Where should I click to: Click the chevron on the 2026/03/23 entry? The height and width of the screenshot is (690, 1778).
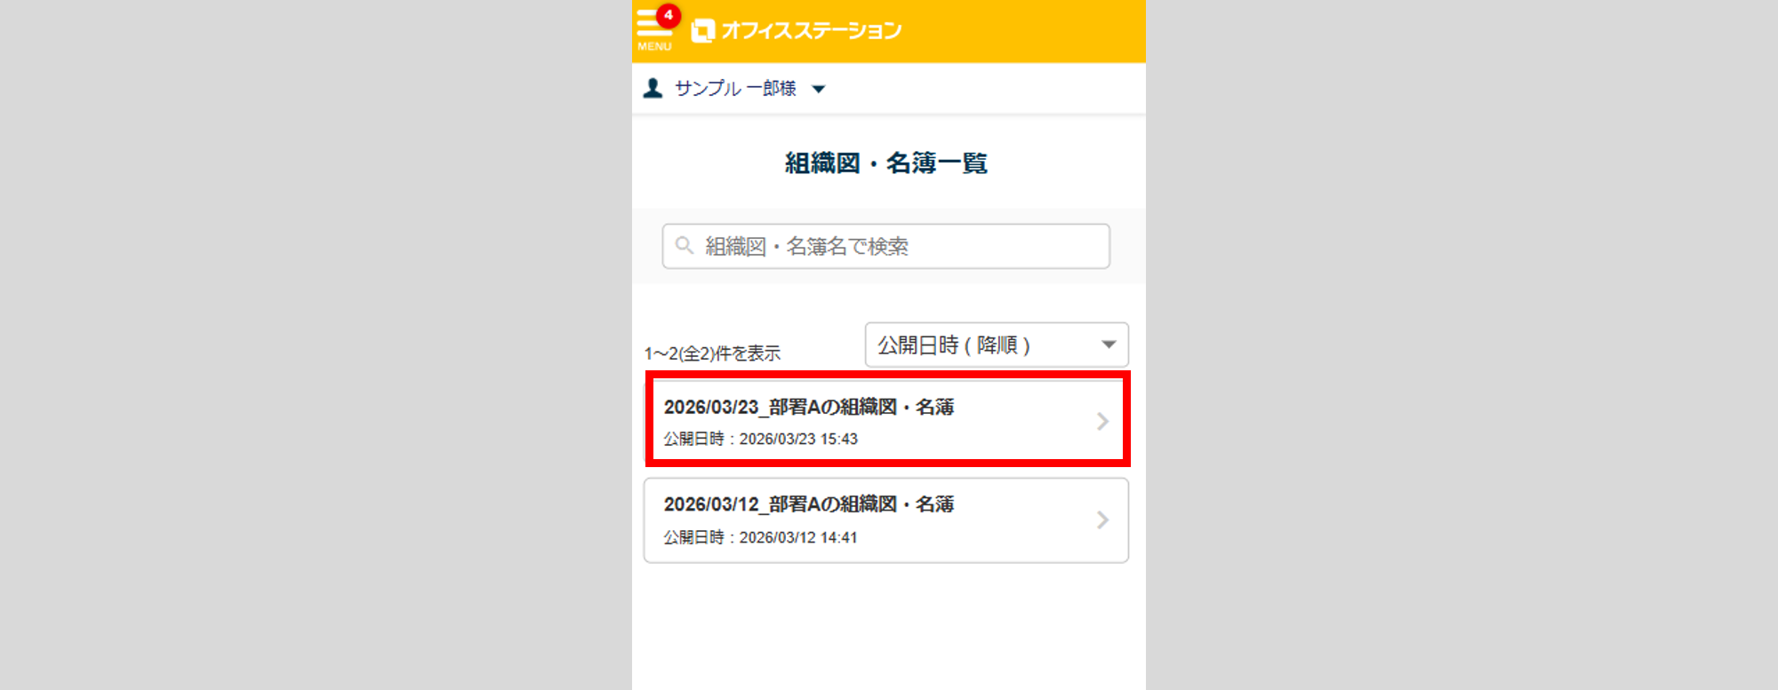point(1102,421)
